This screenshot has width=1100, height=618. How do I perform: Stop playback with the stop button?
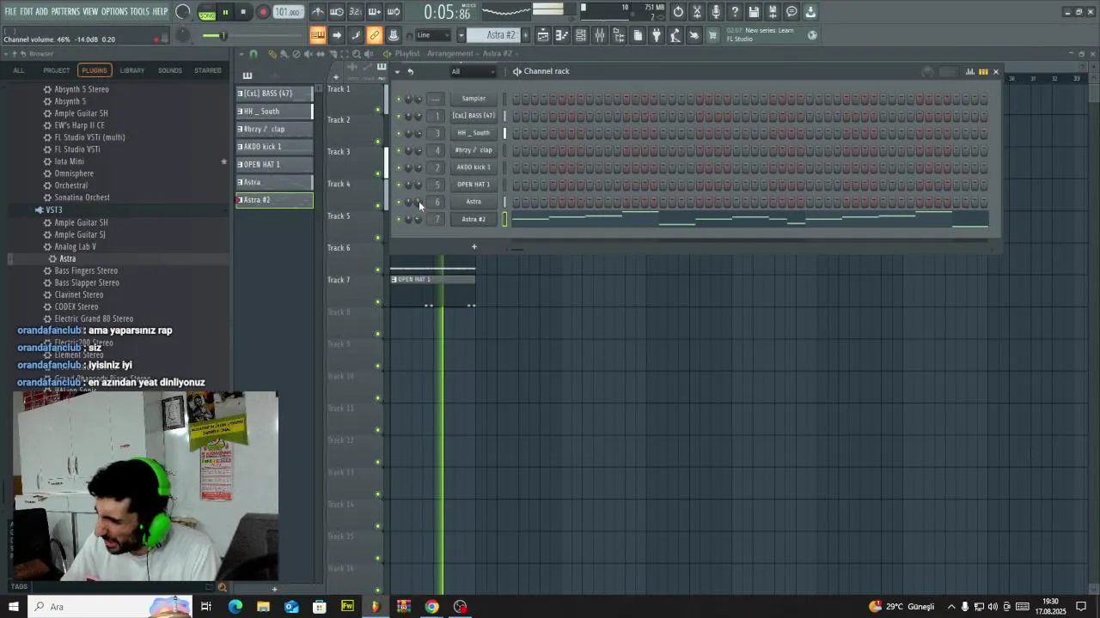pyautogui.click(x=243, y=12)
